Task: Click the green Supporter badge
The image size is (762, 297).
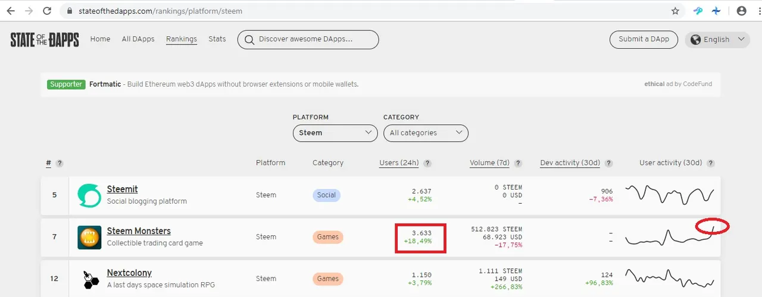Action: [66, 84]
